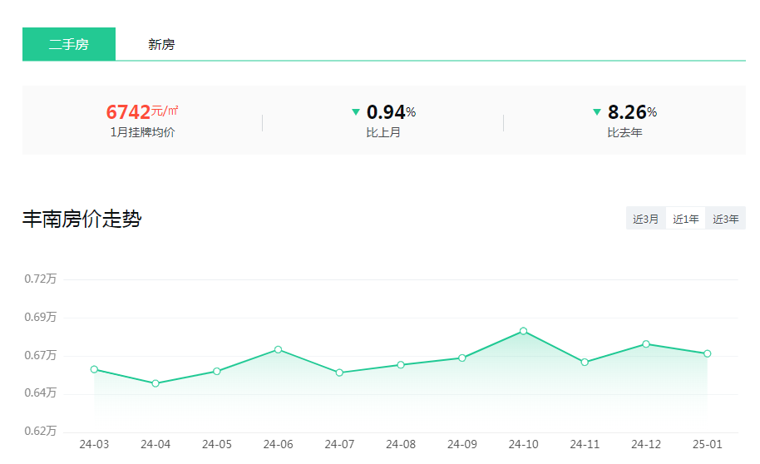The width and height of the screenshot is (760, 464).
Task: Select the 近3月 time range
Action: (x=645, y=219)
